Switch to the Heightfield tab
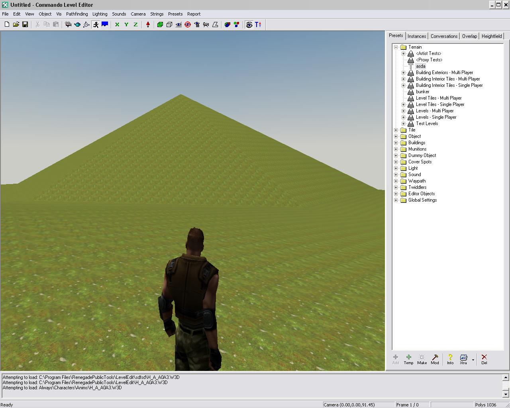510x408 pixels. point(491,36)
